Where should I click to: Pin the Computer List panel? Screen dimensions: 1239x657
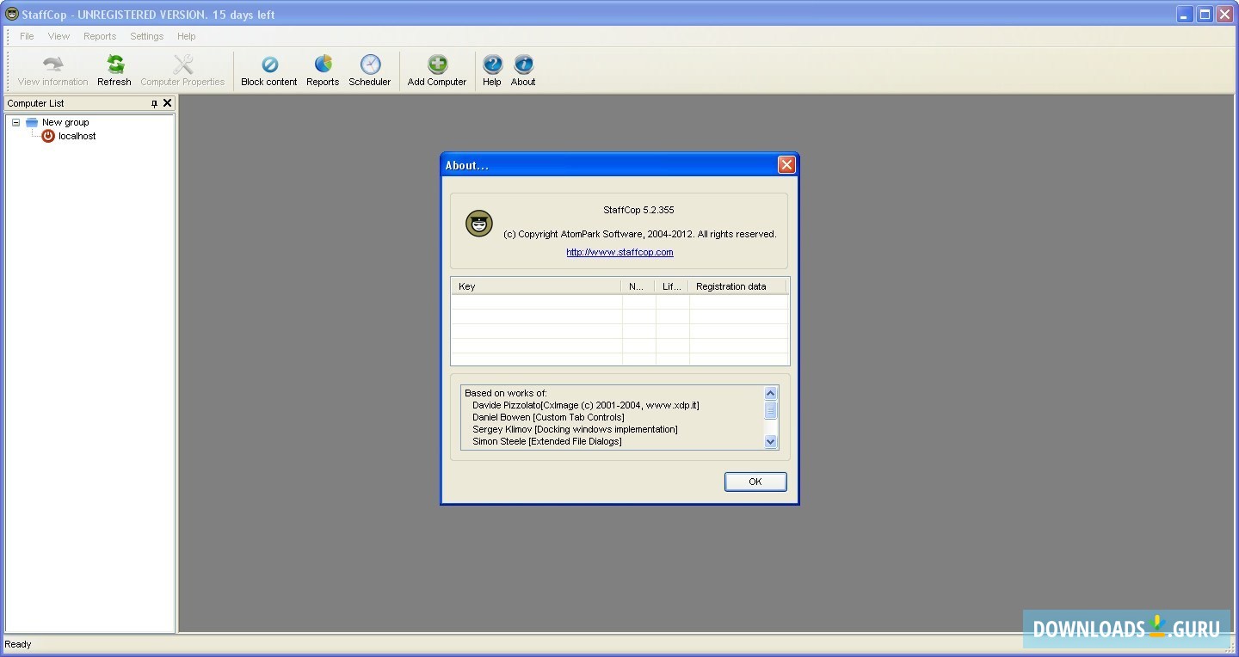click(x=154, y=103)
